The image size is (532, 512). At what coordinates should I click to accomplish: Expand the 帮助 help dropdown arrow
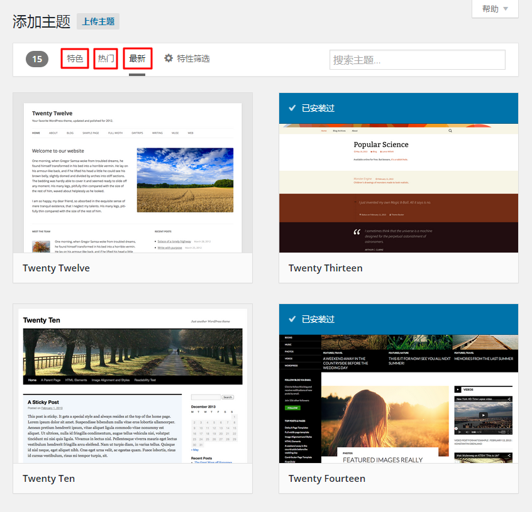click(506, 9)
